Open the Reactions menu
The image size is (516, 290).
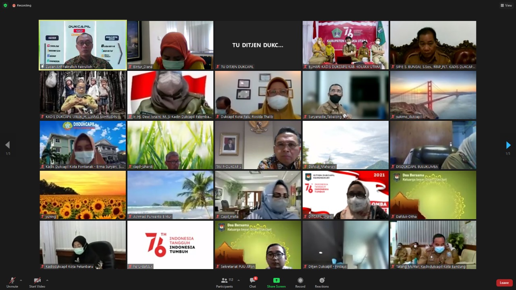click(x=322, y=282)
